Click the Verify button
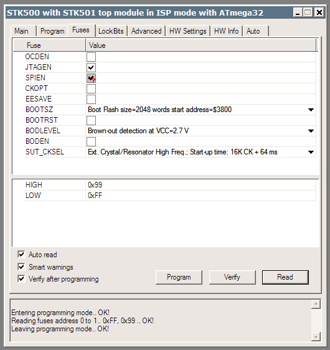Viewport: 330px width, 350px height. coord(232,277)
